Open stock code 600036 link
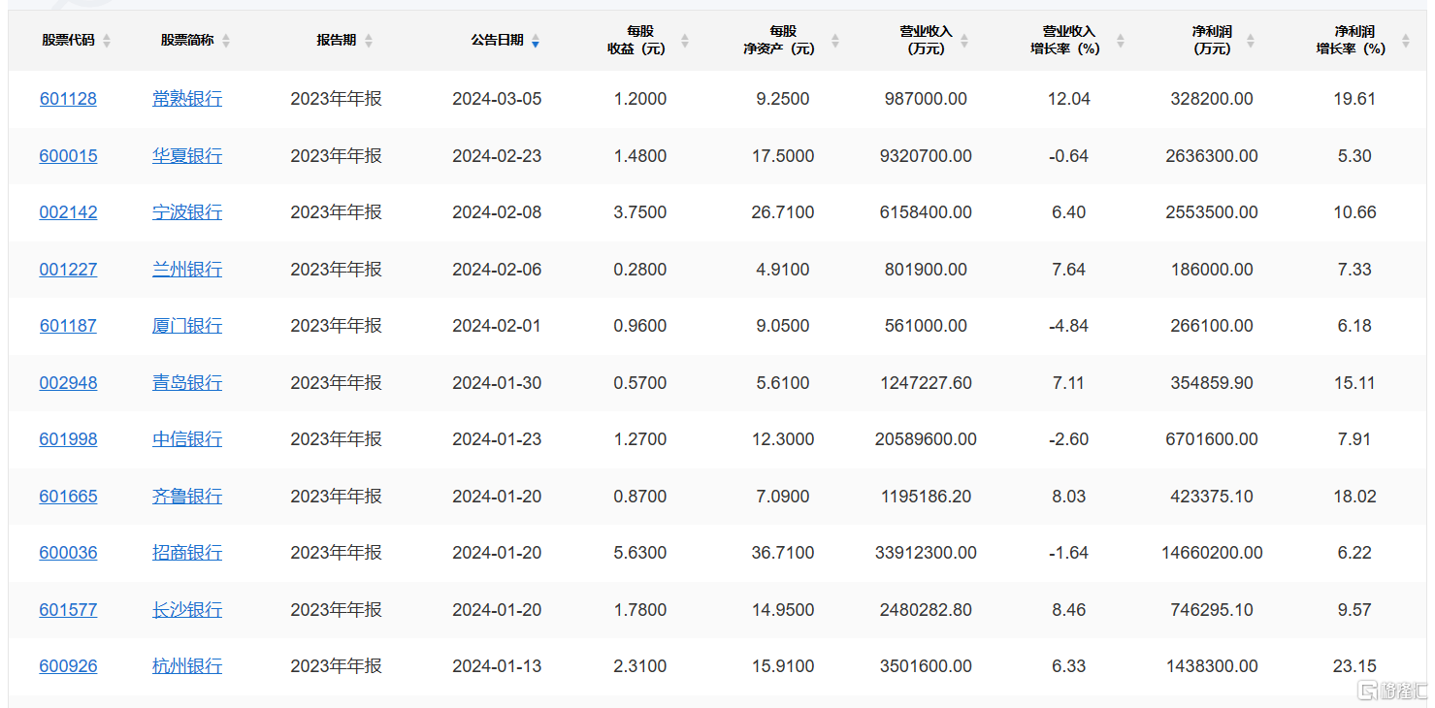Viewport: 1435px width, 708px height. (68, 553)
